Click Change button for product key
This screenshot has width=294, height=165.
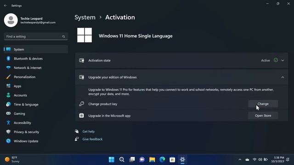263,104
